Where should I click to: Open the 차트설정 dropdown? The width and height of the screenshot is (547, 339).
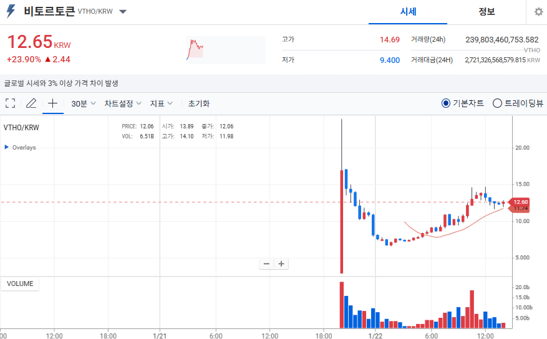coord(123,103)
